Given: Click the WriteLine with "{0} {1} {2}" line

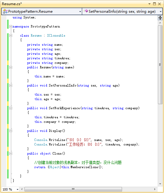Looking at the screenshot, I should pos(79,140).
